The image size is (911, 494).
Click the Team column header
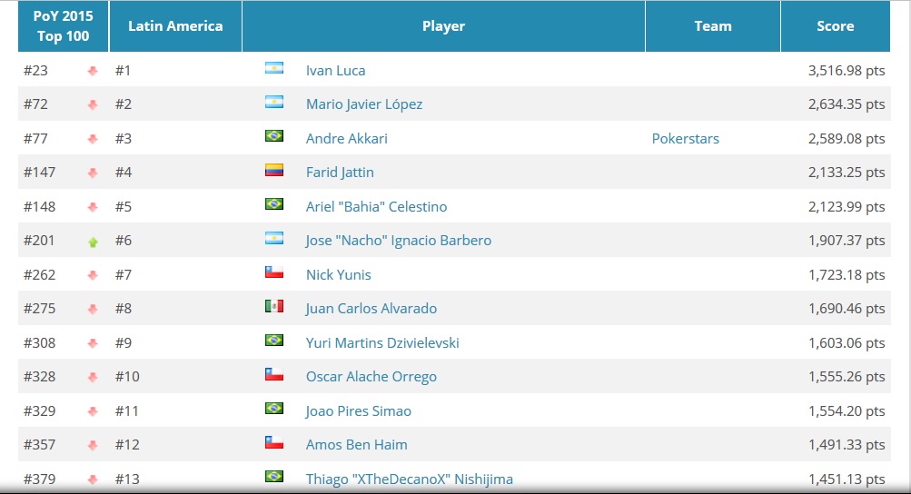point(713,26)
